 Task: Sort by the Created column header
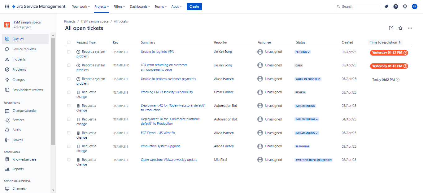pyautogui.click(x=347, y=42)
